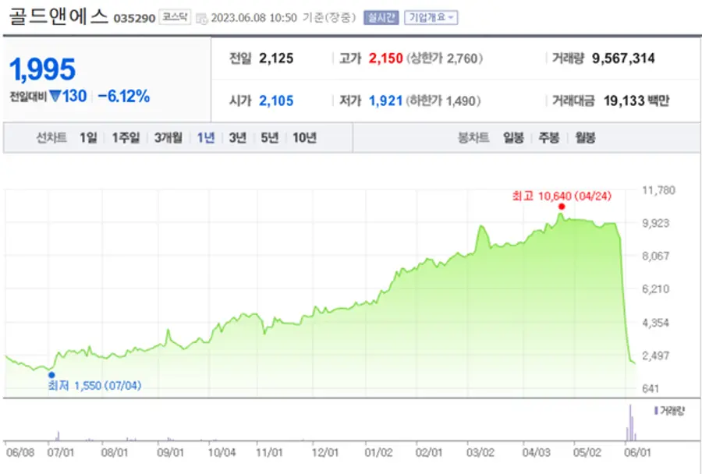This screenshot has height=474, width=702.
Task: Select the 1년 chart period tab
Action: coord(206,138)
